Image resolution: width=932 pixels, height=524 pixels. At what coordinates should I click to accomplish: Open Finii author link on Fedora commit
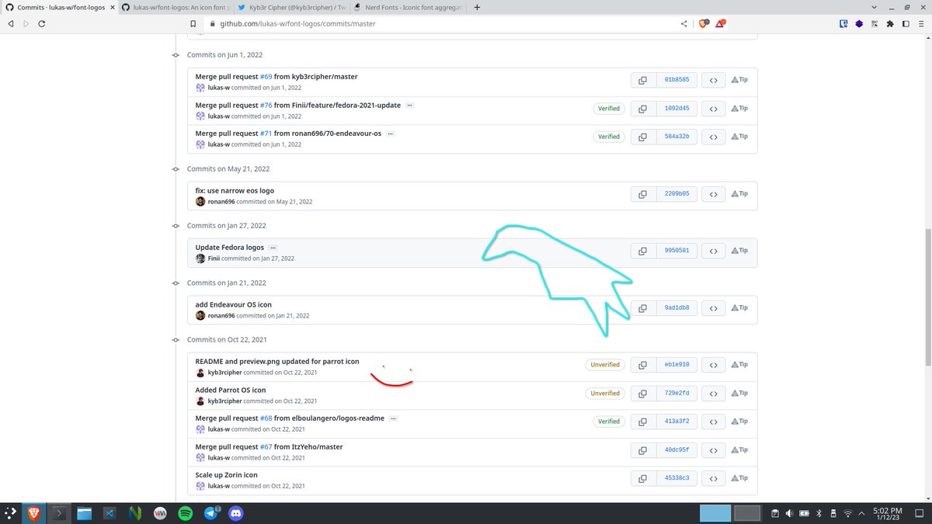214,259
